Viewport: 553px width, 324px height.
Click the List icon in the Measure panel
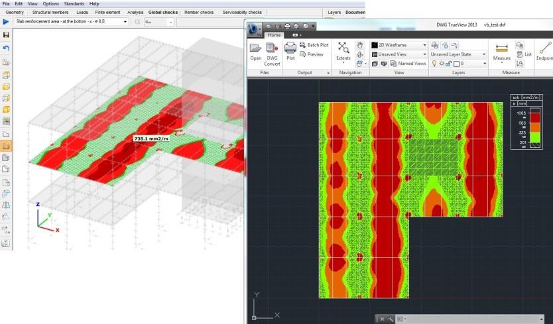click(520, 54)
